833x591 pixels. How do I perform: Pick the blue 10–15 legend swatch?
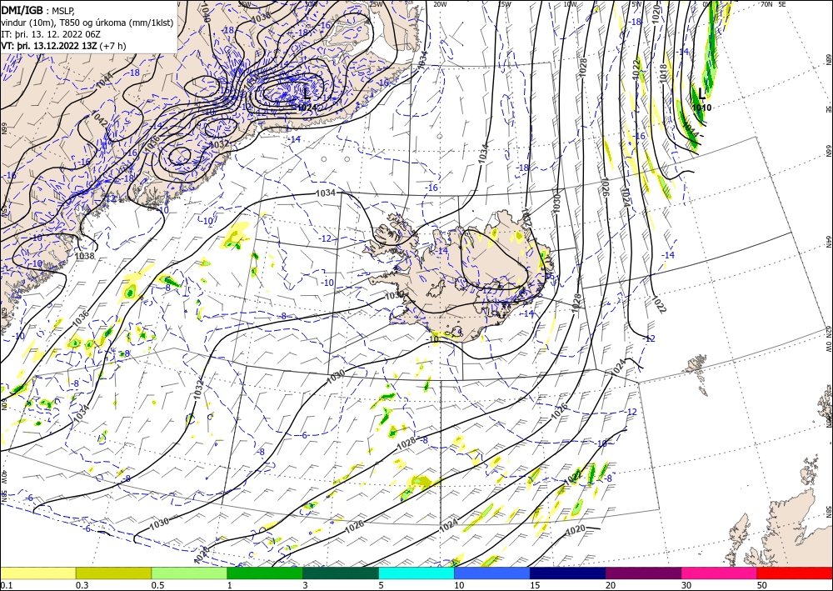click(492, 573)
